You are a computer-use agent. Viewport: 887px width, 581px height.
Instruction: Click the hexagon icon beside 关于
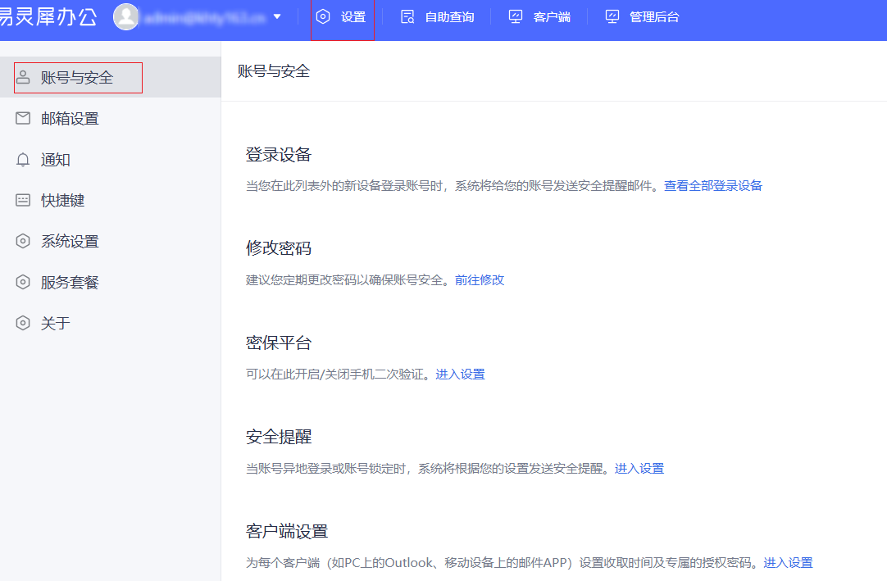pos(23,323)
